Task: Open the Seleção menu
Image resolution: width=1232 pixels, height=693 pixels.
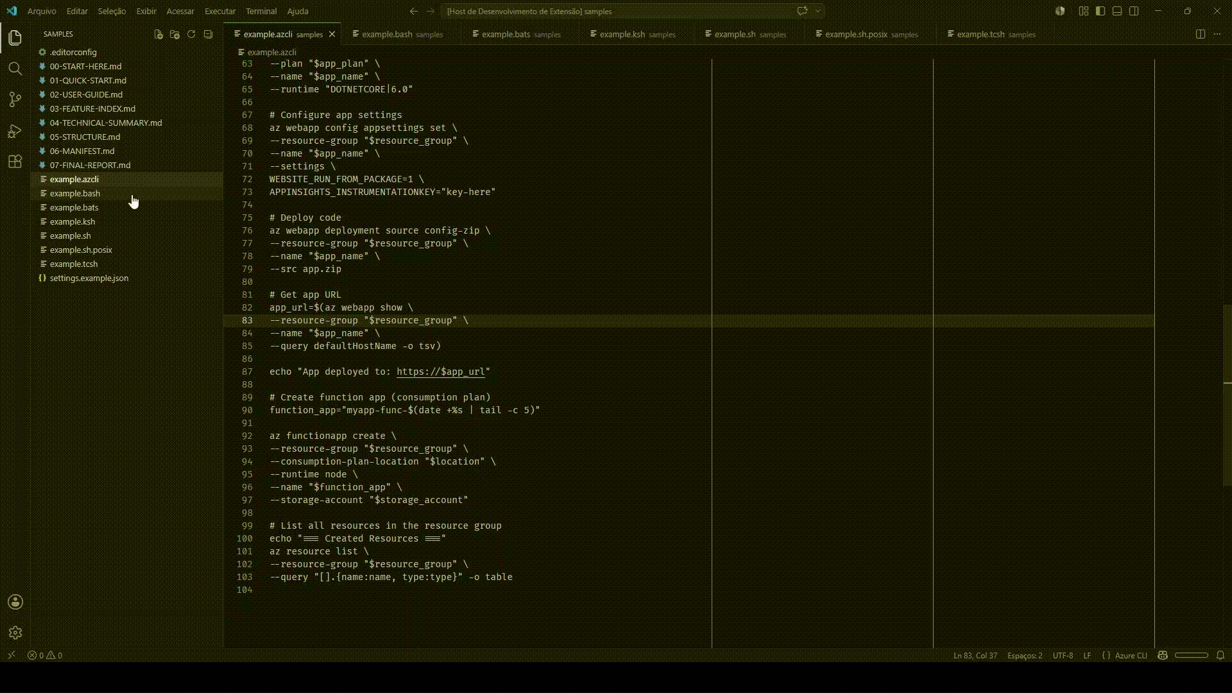Action: pyautogui.click(x=112, y=11)
